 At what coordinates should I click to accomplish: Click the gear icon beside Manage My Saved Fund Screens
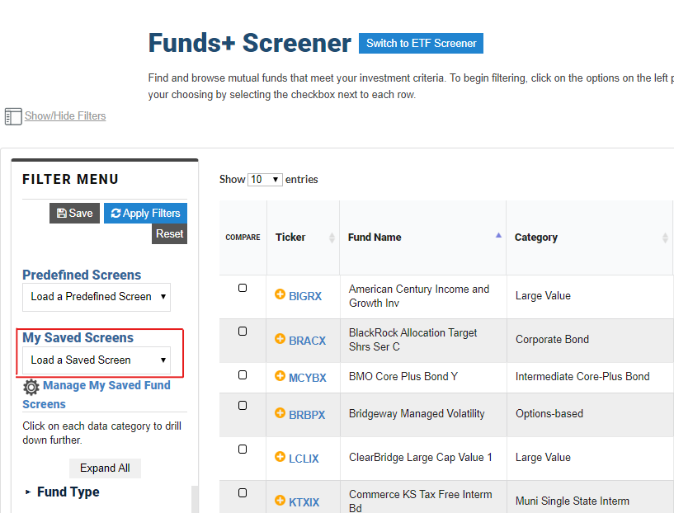coord(31,387)
